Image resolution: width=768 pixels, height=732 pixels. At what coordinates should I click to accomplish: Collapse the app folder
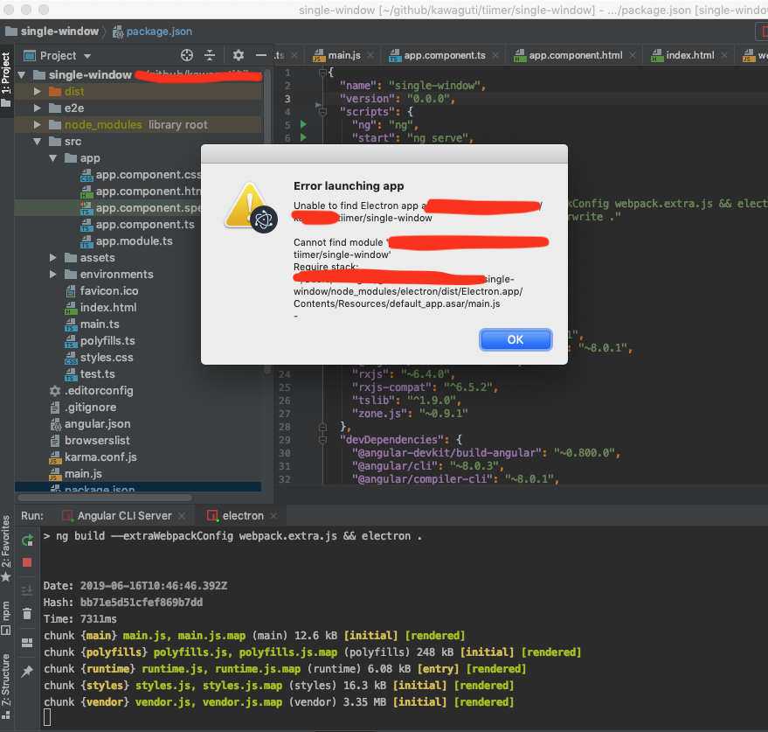[53, 158]
